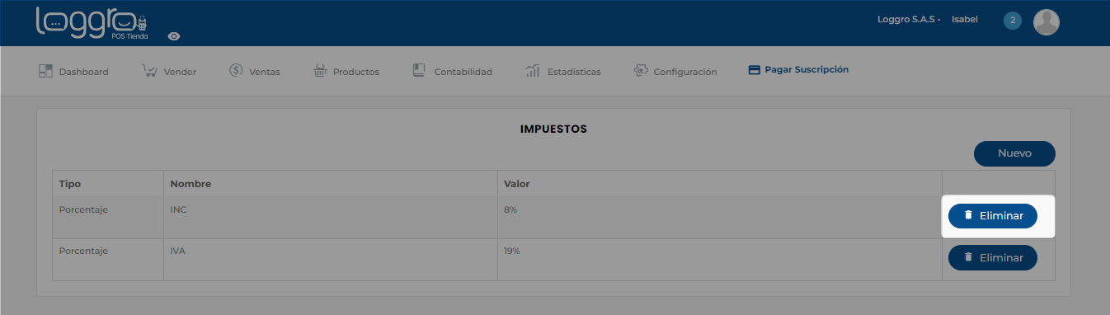Click the Configuración gear icon
Viewport: 1110px width, 315px height.
640,71
